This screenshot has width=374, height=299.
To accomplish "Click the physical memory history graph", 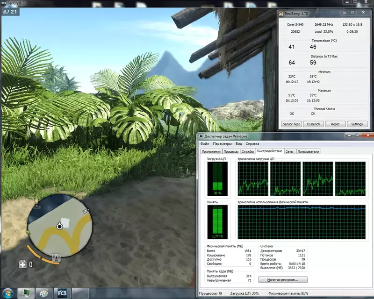I will [302, 222].
